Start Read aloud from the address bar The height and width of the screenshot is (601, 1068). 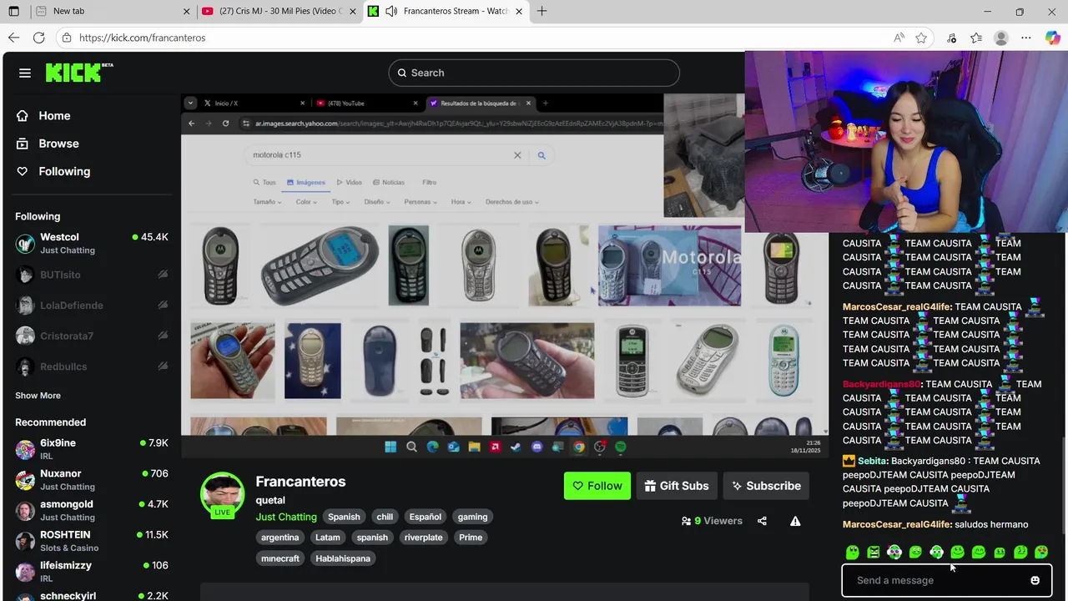(899, 38)
